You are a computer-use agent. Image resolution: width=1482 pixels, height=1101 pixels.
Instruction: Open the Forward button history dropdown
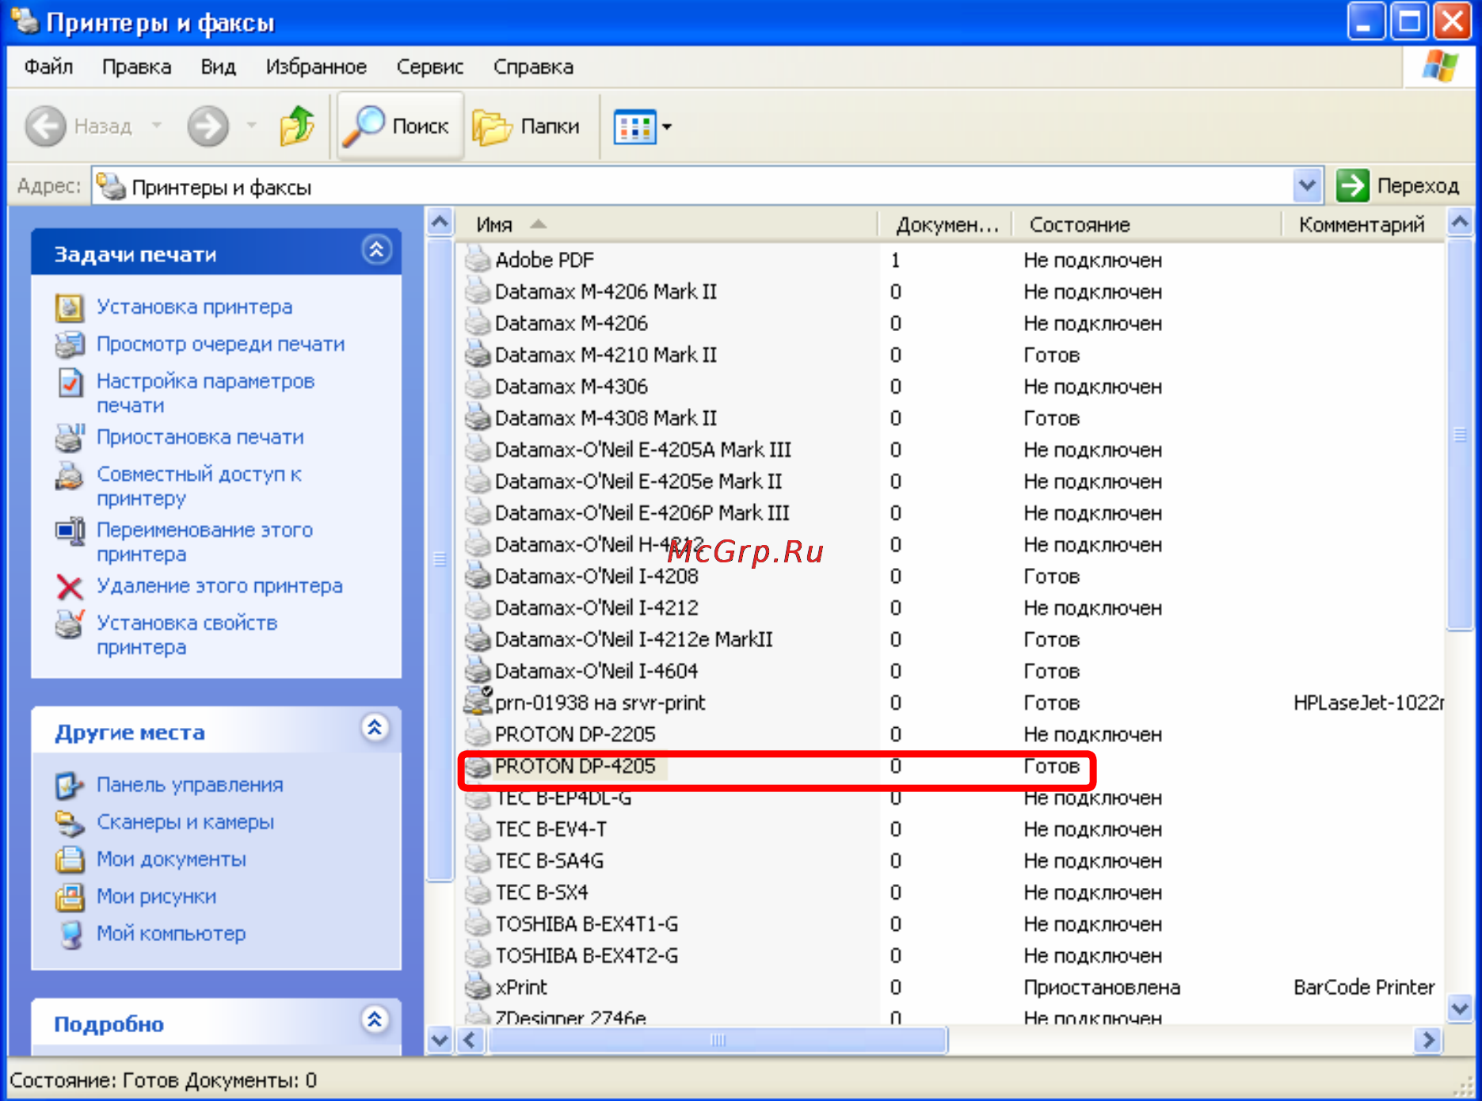coord(252,126)
